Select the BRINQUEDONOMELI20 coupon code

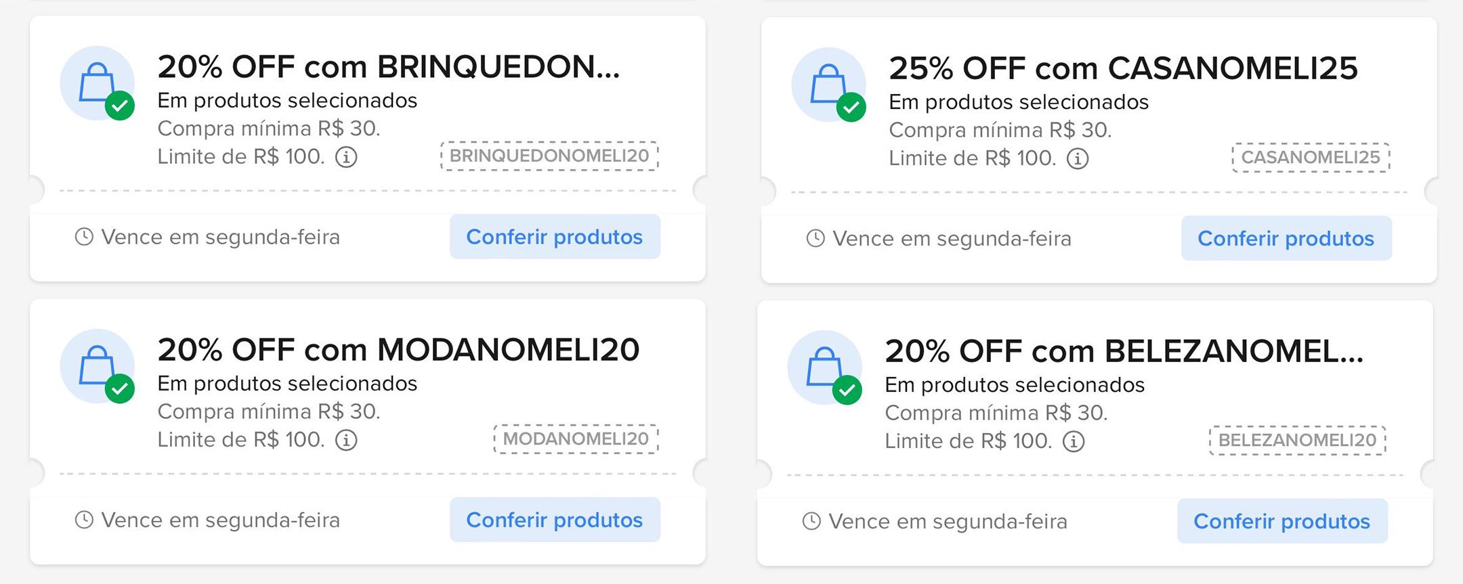click(549, 156)
